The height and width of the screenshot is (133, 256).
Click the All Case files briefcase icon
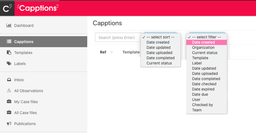(9, 112)
